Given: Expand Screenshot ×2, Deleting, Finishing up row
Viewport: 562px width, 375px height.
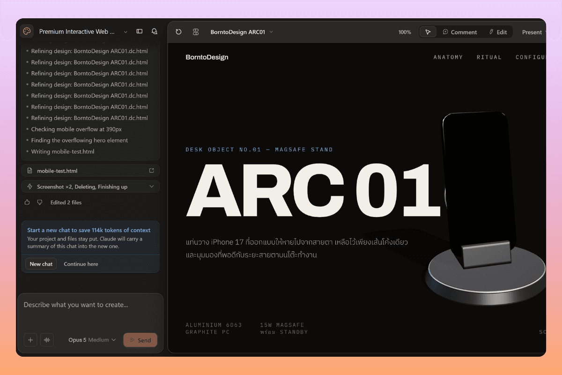Looking at the screenshot, I should click(x=90, y=187).
